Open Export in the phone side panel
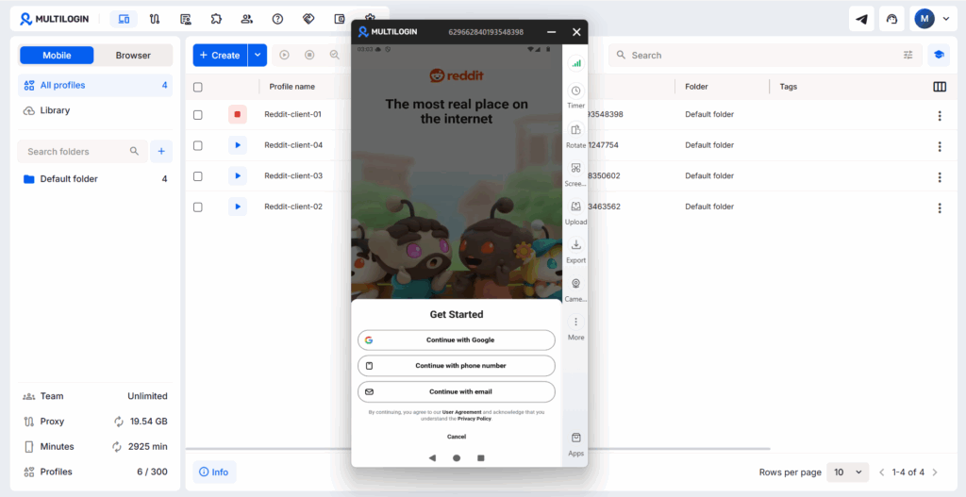Image resolution: width=966 pixels, height=497 pixels. pos(575,251)
